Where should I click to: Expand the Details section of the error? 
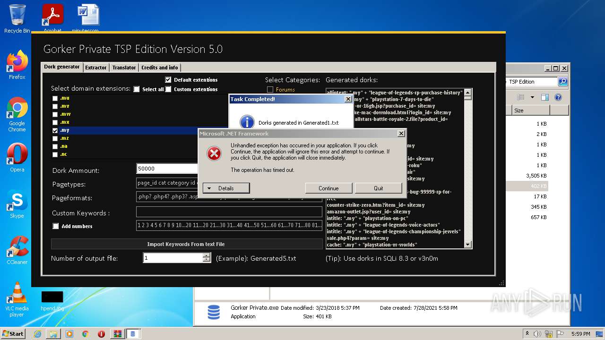pos(226,188)
